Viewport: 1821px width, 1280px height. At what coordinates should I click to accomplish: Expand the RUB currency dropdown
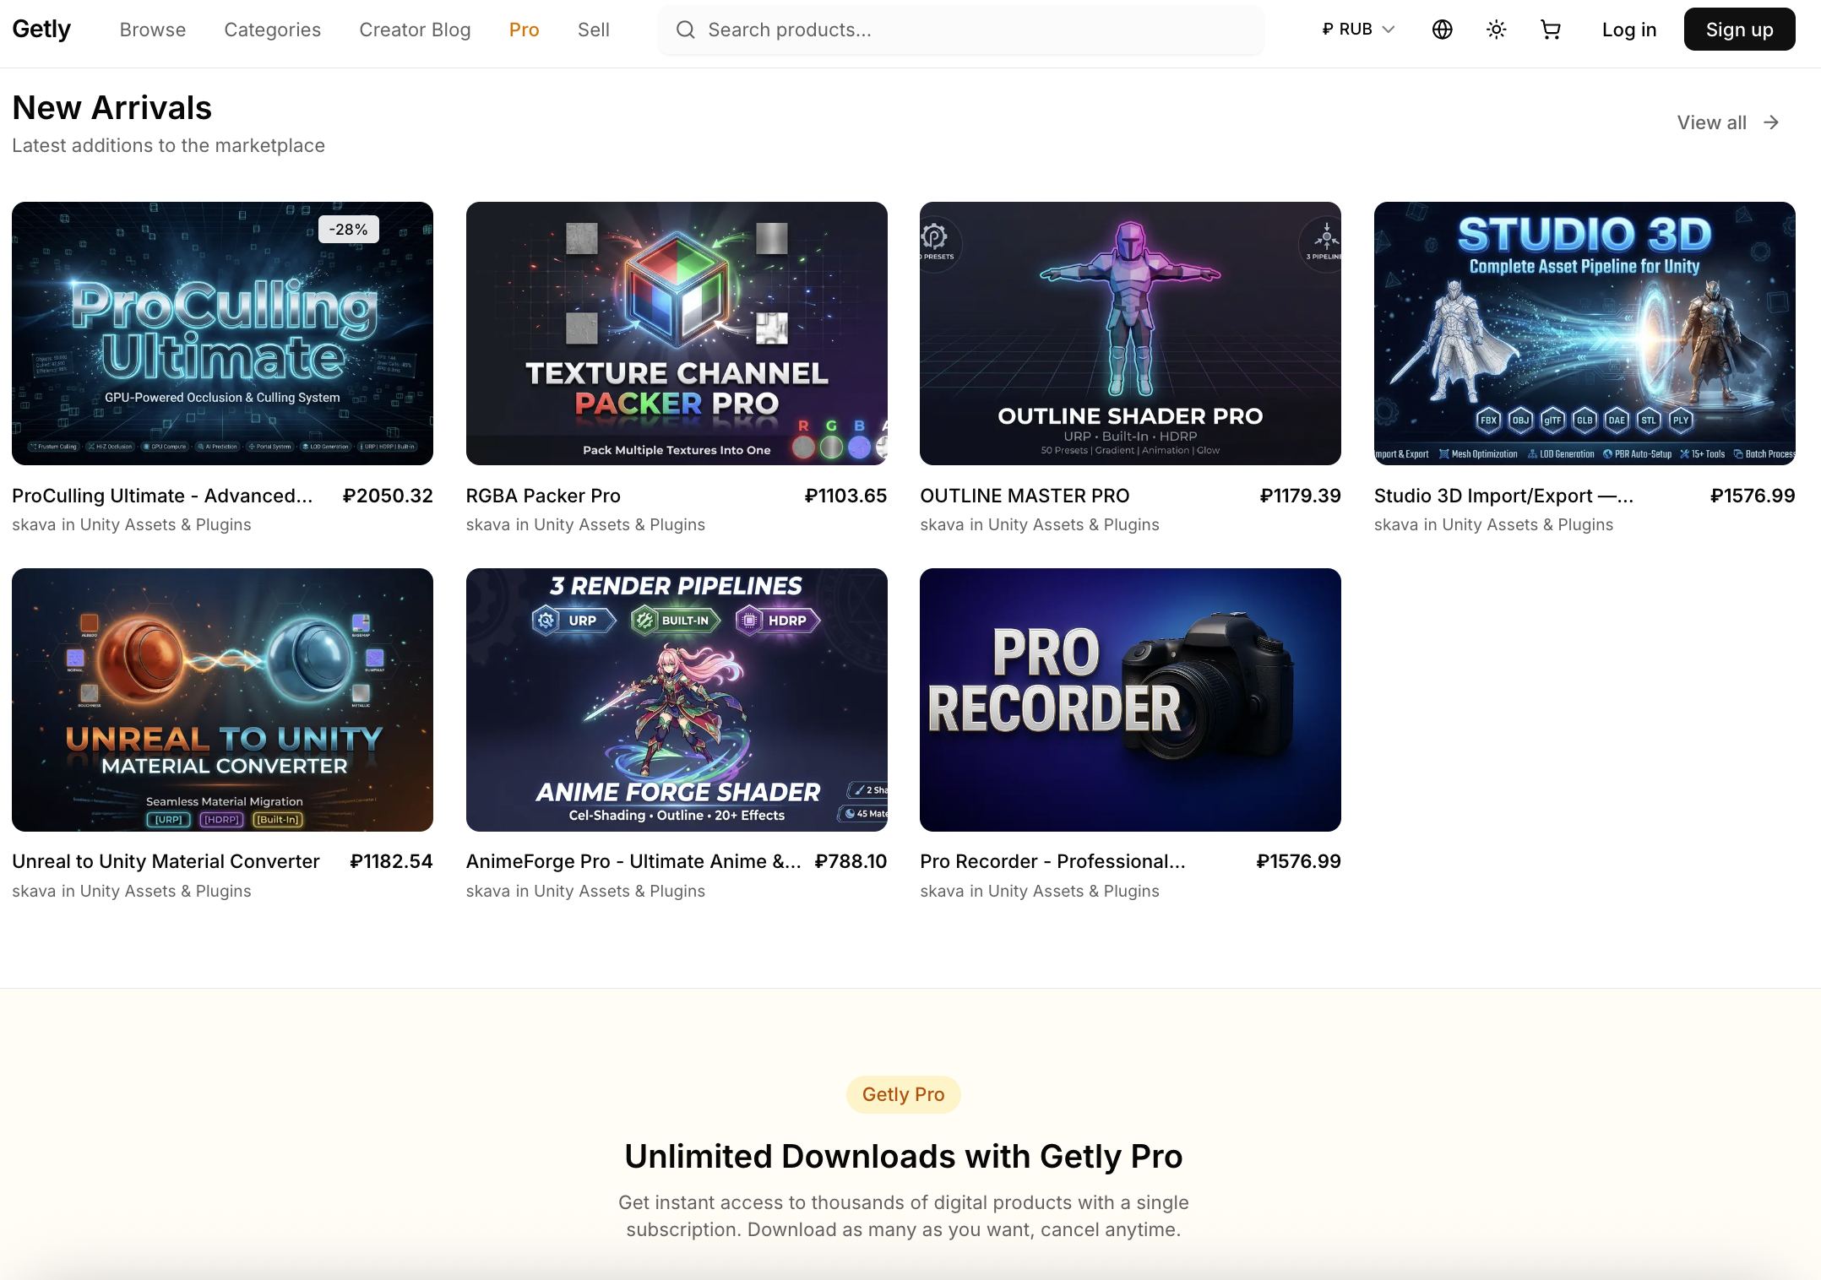[x=1358, y=30]
